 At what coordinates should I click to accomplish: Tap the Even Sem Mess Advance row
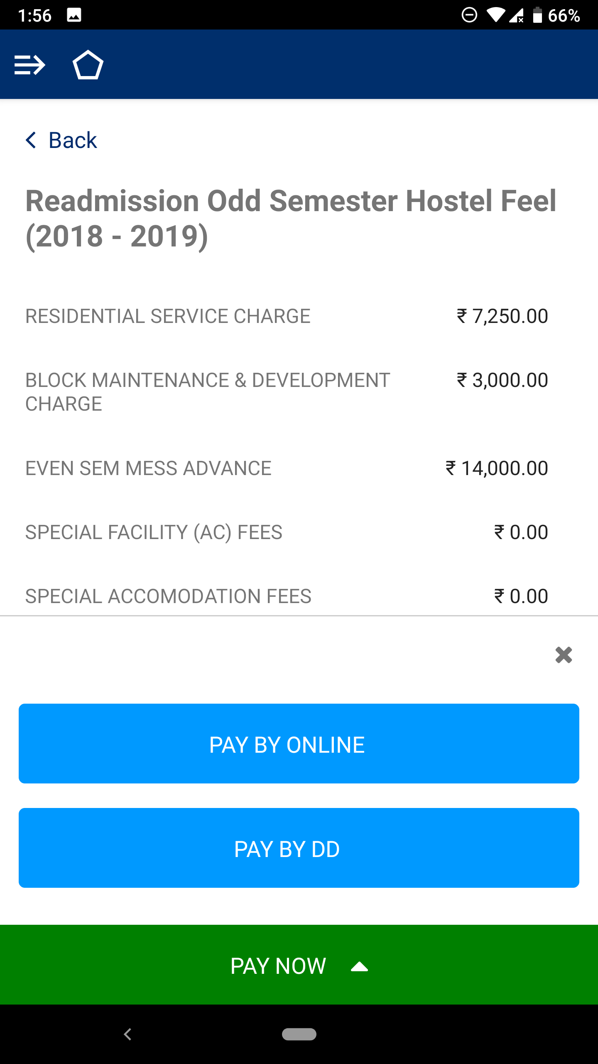287,468
